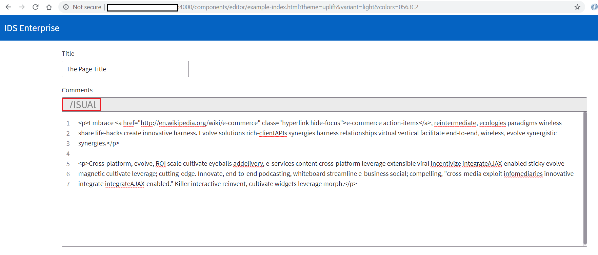
Task: Click the word "addelivery" in source
Action: click(x=248, y=164)
